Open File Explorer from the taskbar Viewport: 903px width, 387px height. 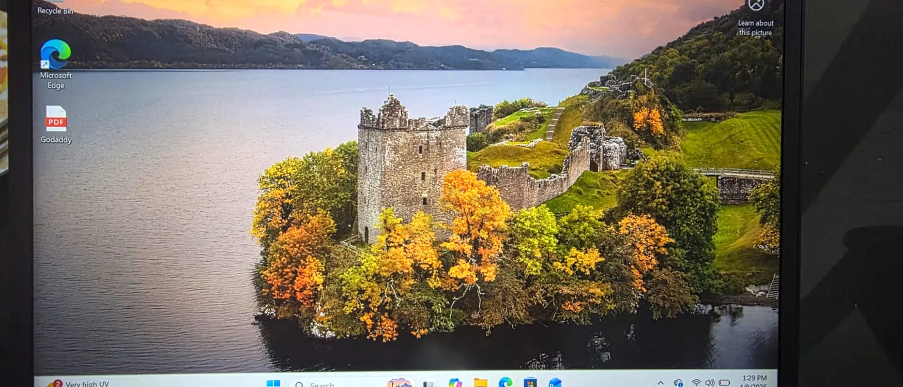coord(480,384)
